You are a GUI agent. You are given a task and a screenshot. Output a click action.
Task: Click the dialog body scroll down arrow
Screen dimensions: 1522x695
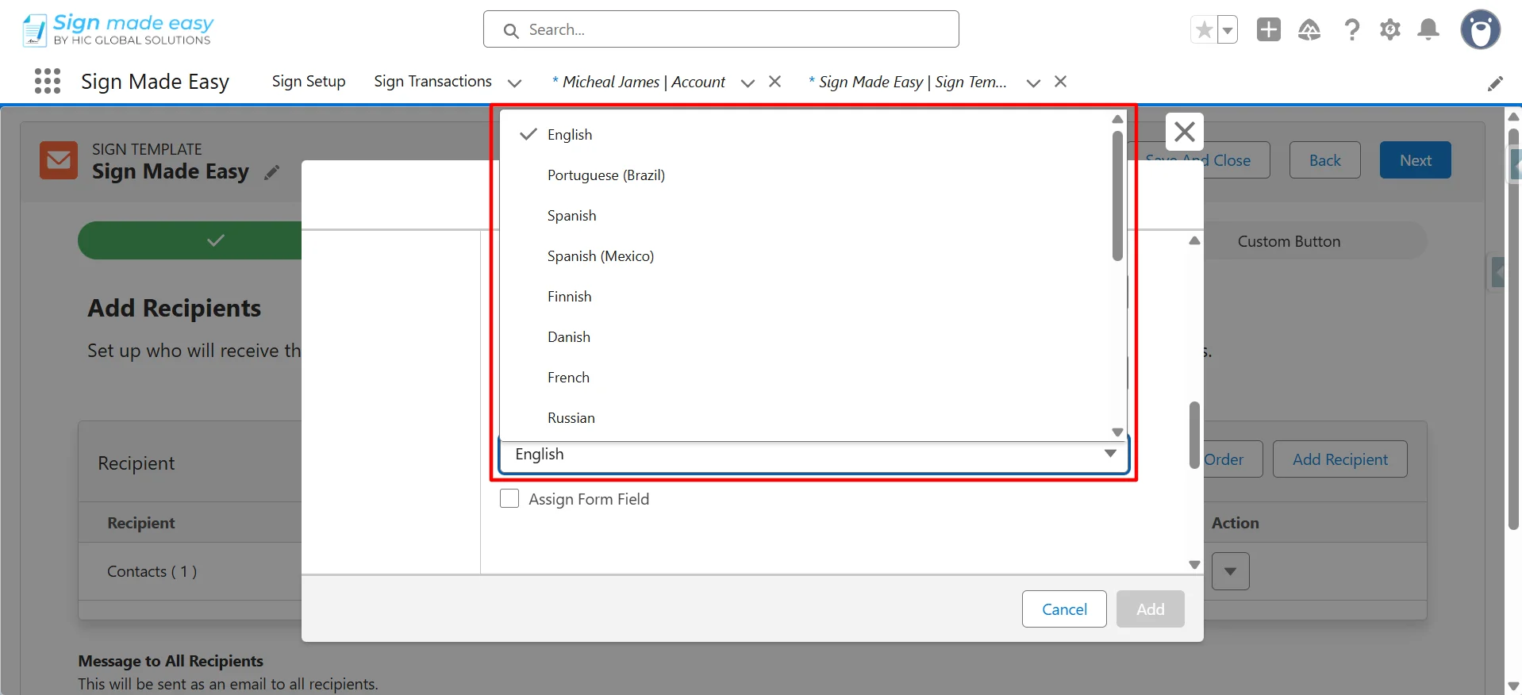pyautogui.click(x=1194, y=565)
